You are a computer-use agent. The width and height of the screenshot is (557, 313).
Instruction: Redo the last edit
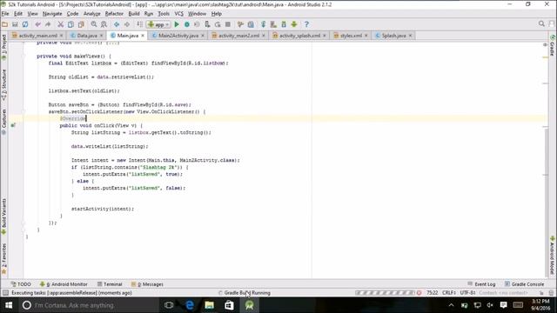point(48,24)
